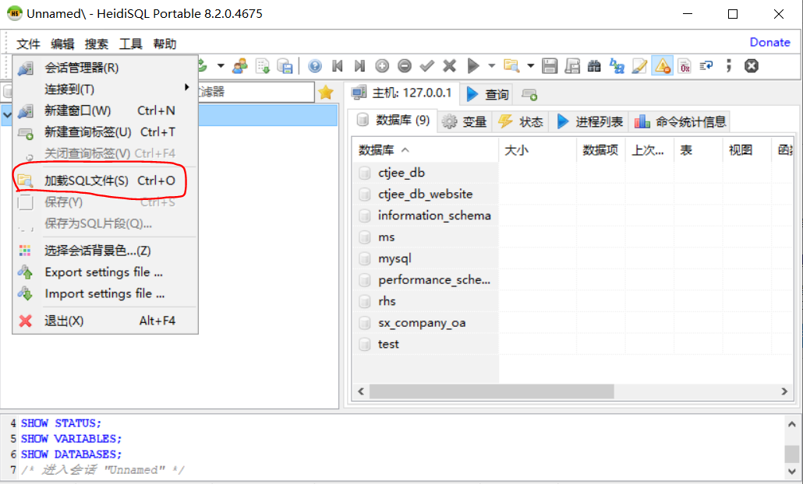The image size is (803, 484).
Task: Open the 文件 menu
Action: (28, 44)
